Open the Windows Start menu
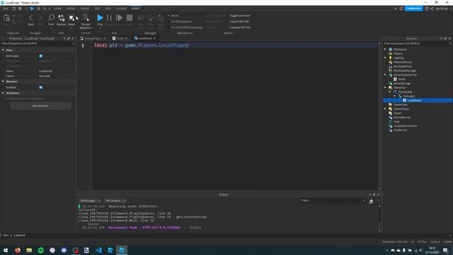Image resolution: width=453 pixels, height=255 pixels. pyautogui.click(x=6, y=250)
